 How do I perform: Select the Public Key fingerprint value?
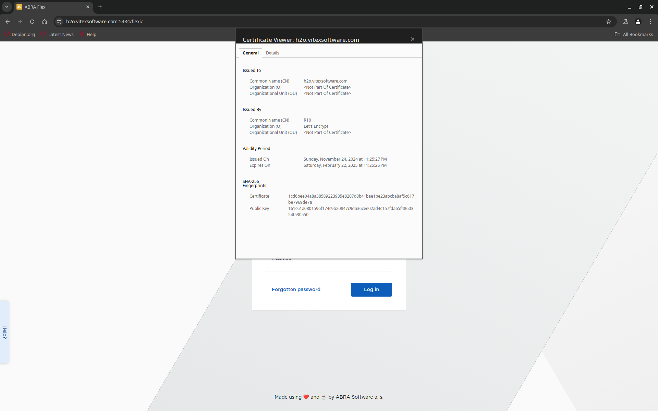[x=351, y=212]
